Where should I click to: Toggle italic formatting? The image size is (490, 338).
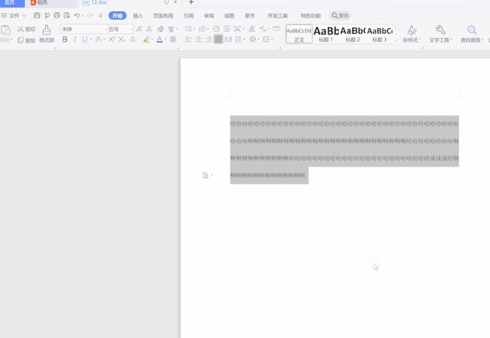(x=75, y=40)
